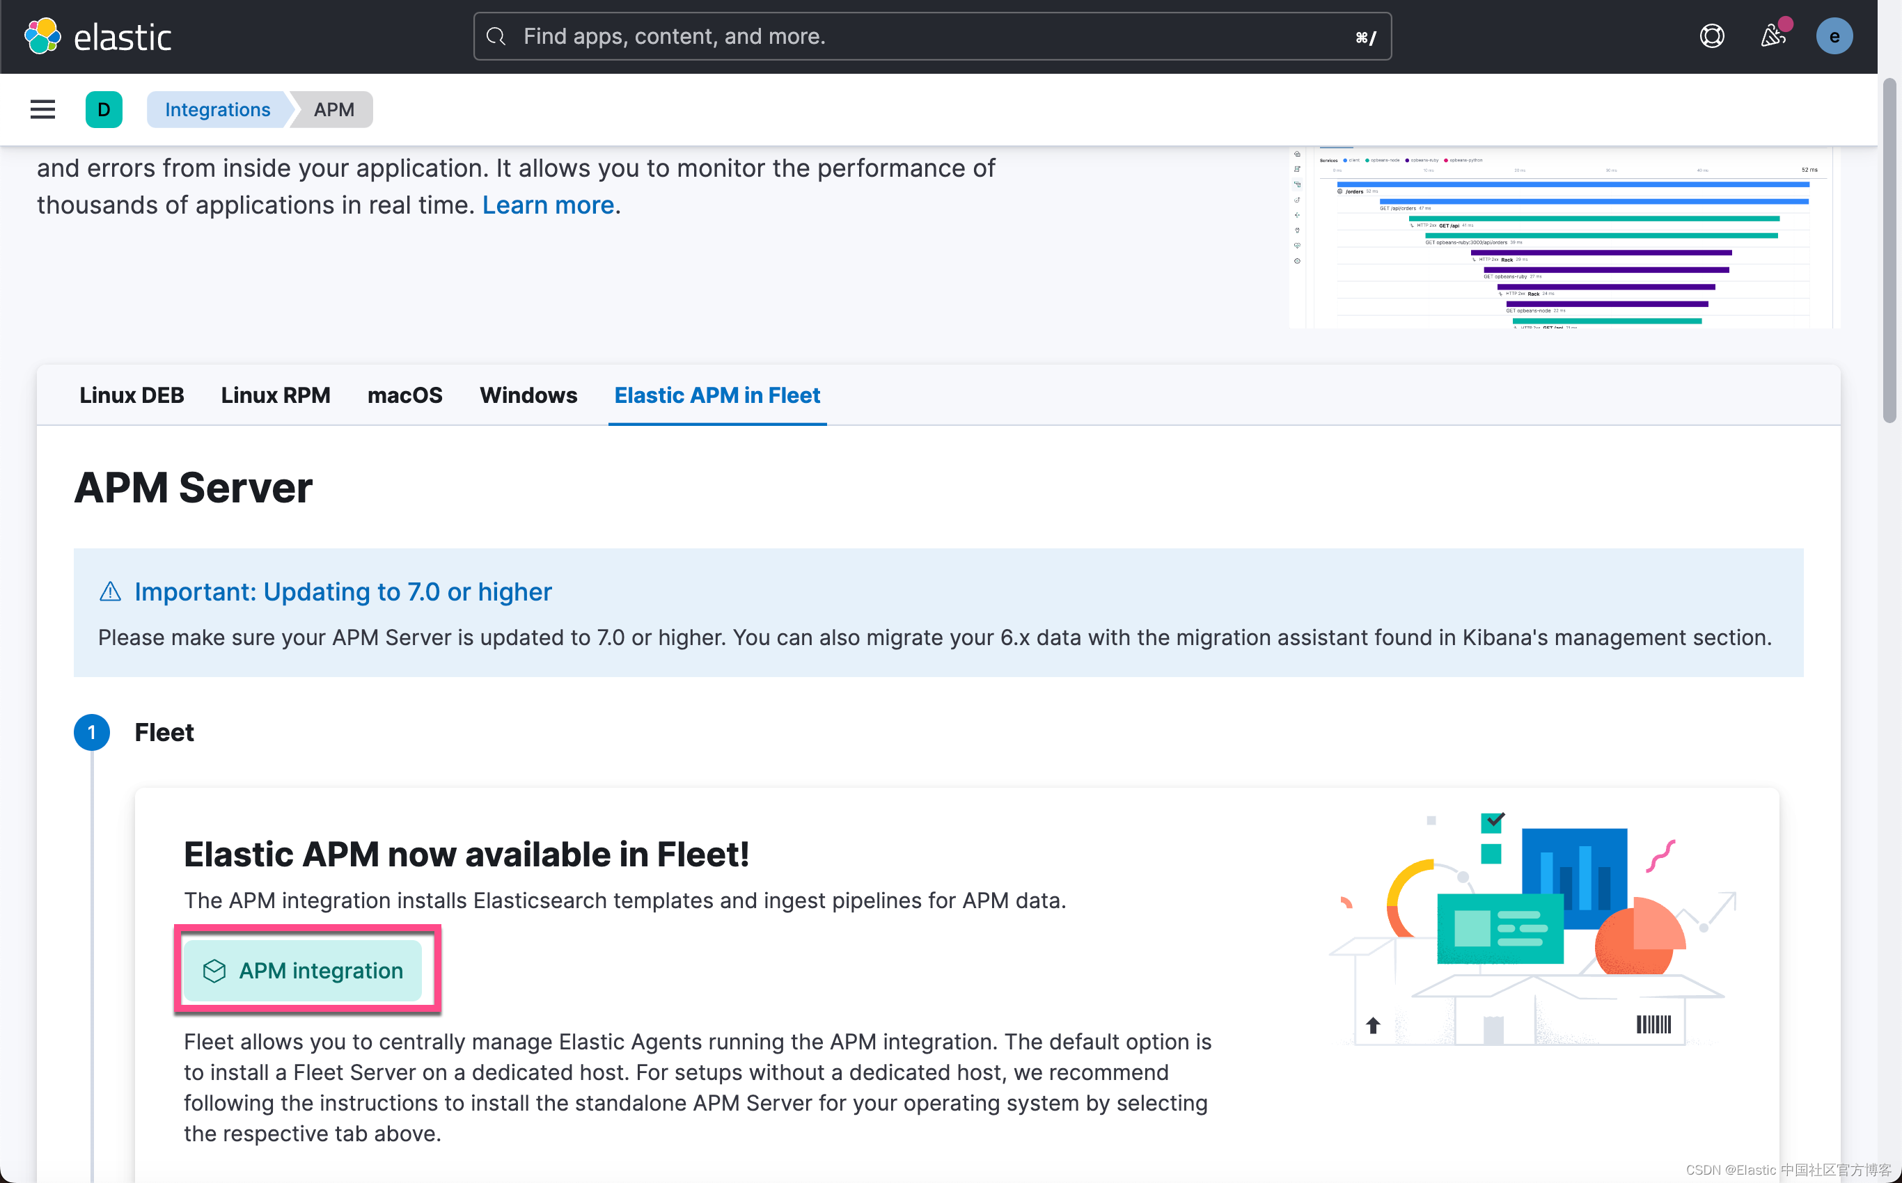Click the page vertical scrollbar
Image resolution: width=1902 pixels, height=1183 pixels.
1889,251
